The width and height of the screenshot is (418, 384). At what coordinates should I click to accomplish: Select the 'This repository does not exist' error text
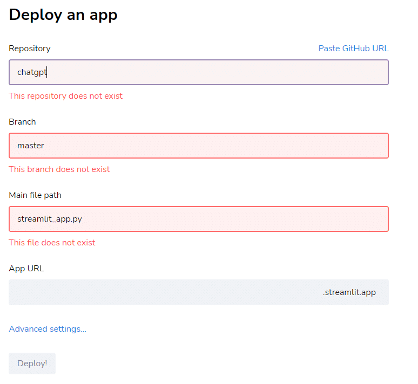pyautogui.click(x=65, y=96)
